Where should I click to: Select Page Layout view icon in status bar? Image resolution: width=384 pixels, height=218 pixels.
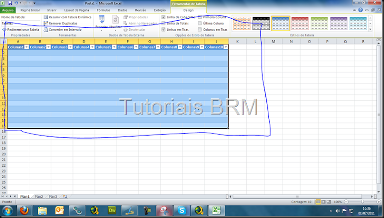tap(324, 202)
